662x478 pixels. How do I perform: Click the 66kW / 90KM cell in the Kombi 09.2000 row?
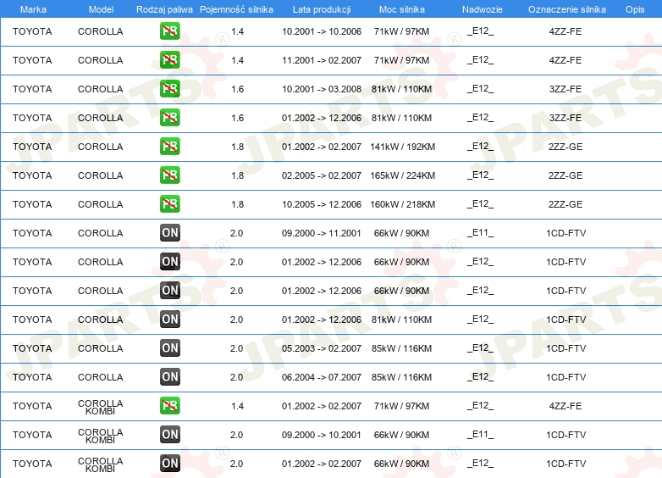click(401, 435)
